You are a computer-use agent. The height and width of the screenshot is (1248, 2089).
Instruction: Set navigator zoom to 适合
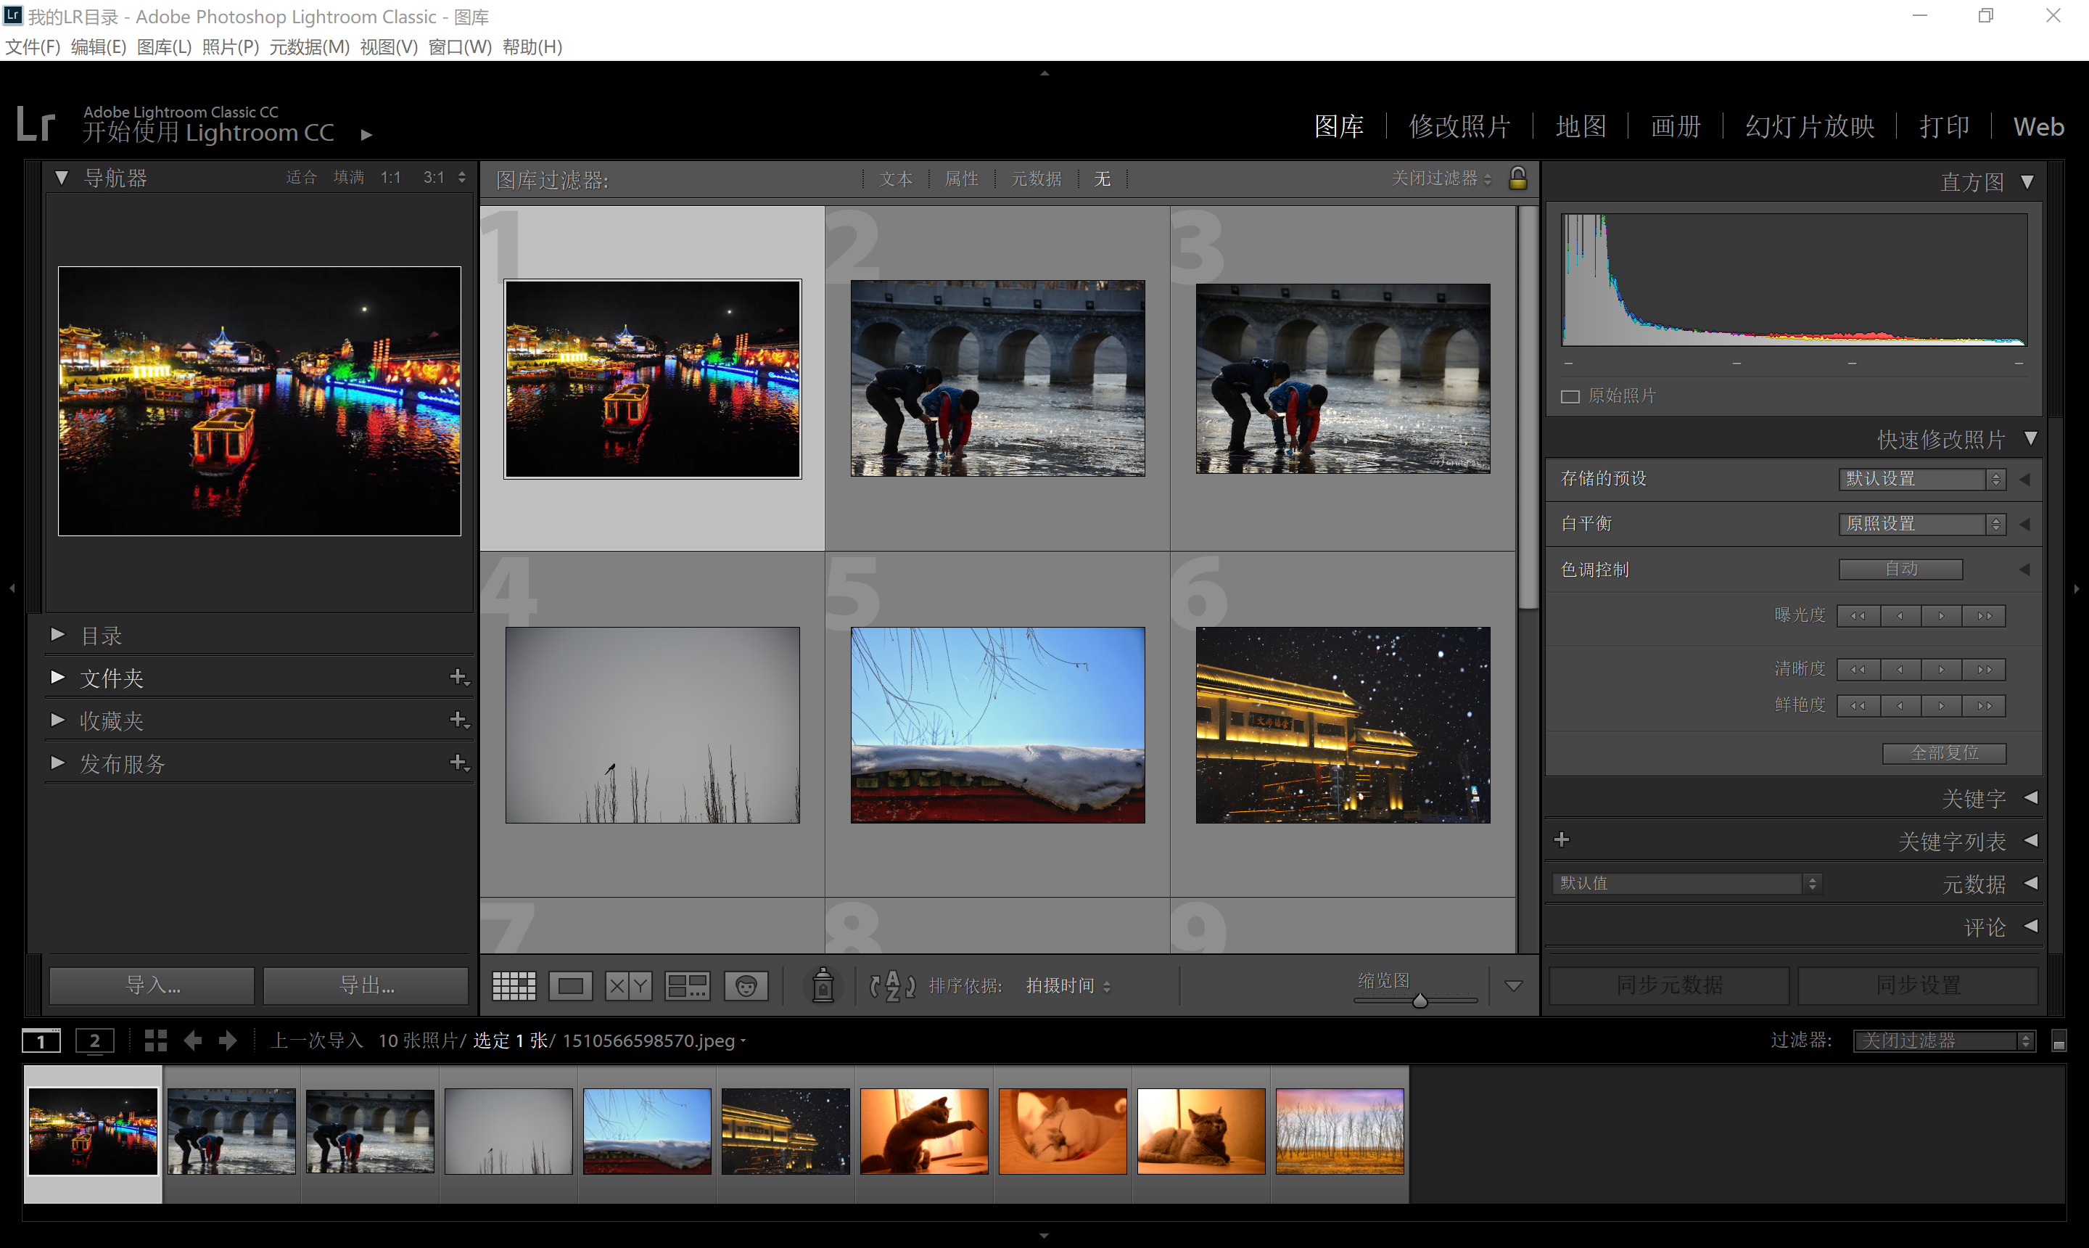coord(301,178)
